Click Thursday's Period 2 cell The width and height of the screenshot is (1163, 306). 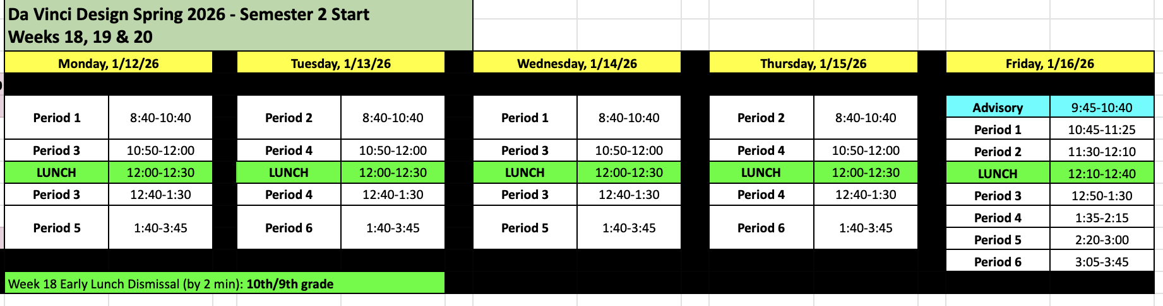[761, 118]
